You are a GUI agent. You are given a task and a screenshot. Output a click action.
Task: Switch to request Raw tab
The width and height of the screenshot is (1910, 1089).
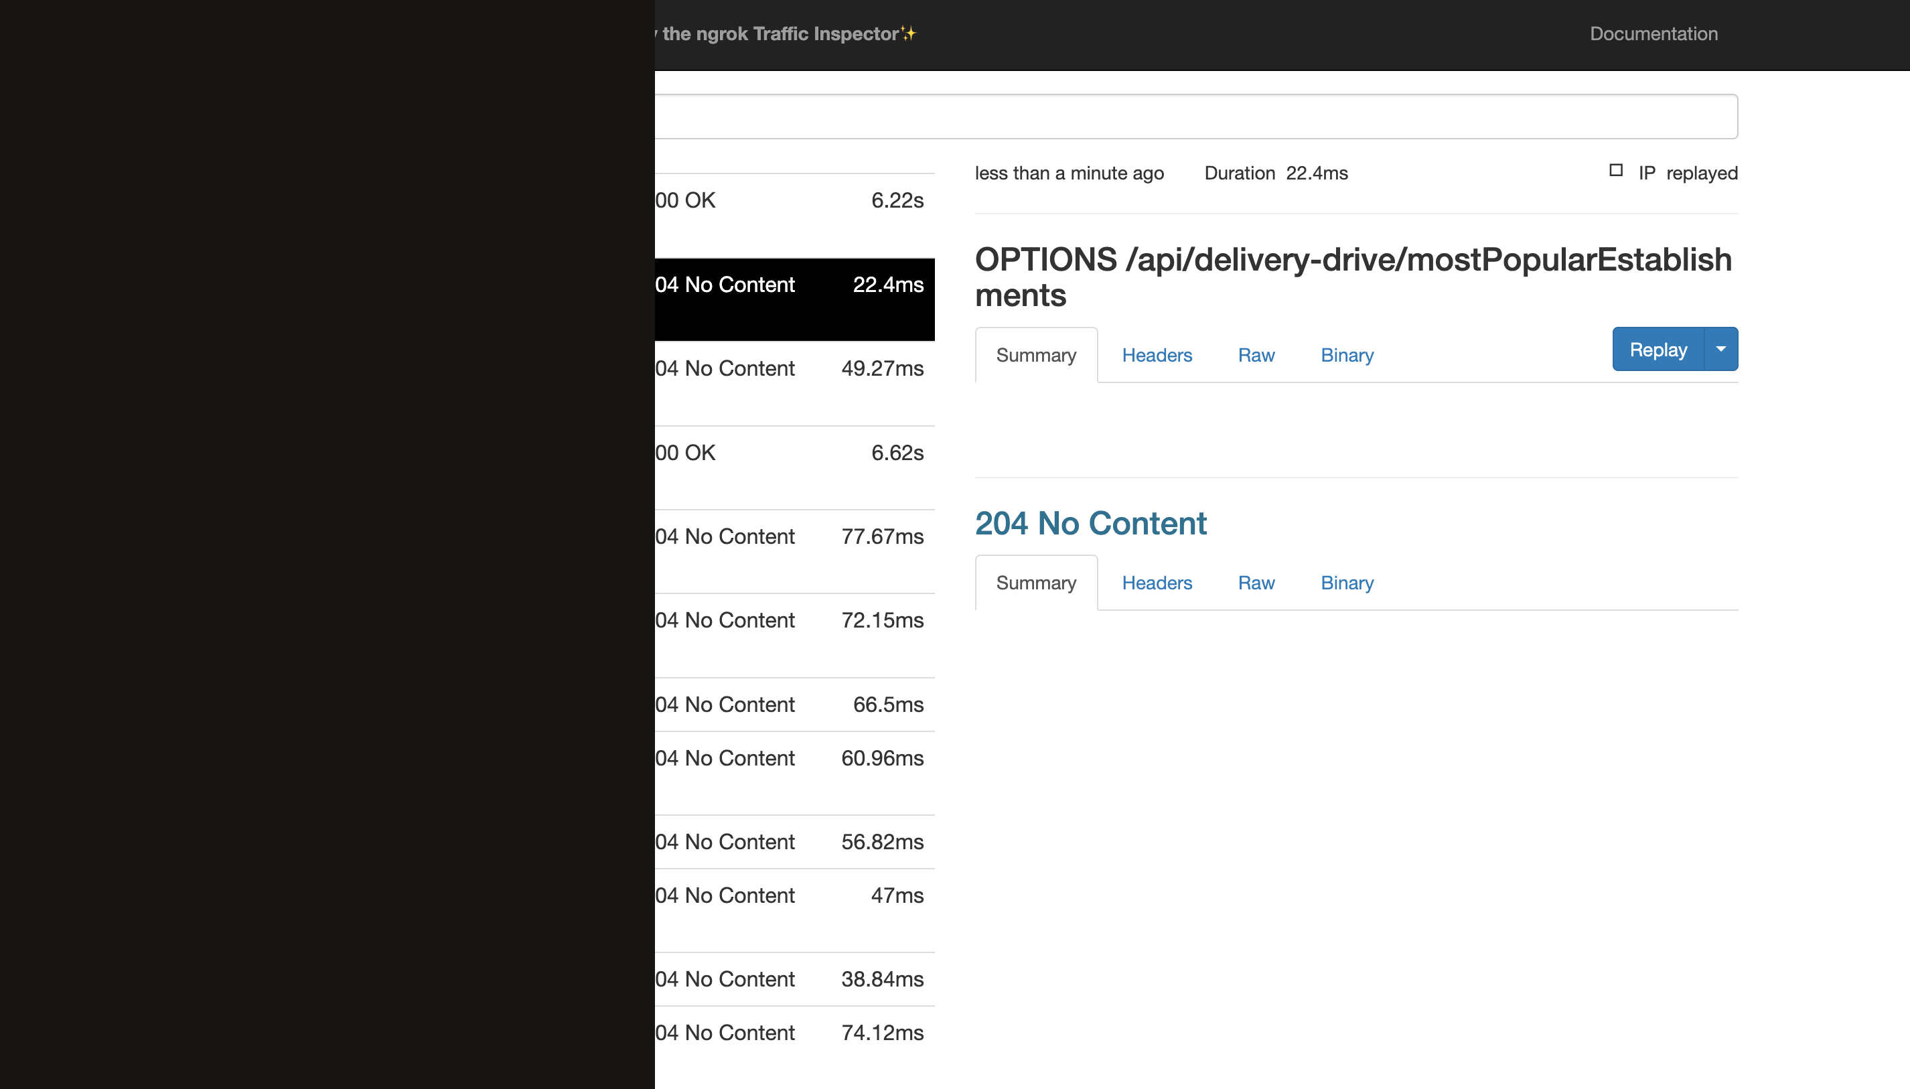[1256, 355]
